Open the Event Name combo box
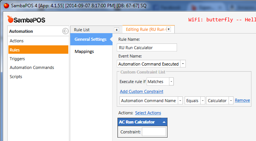Screen dimensions: 256x141 click(151, 64)
